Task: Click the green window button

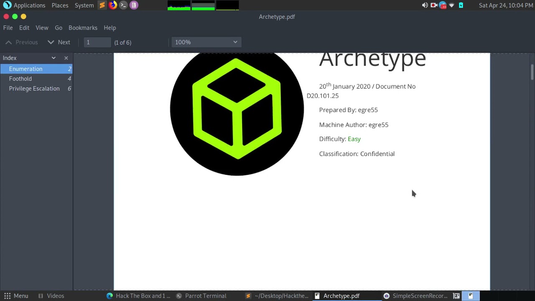Action: (15, 17)
